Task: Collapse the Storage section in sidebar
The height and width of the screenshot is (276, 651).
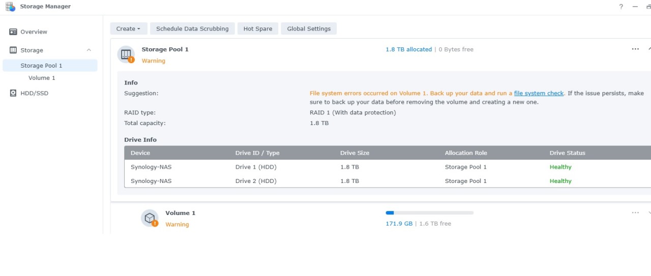Action: [89, 50]
